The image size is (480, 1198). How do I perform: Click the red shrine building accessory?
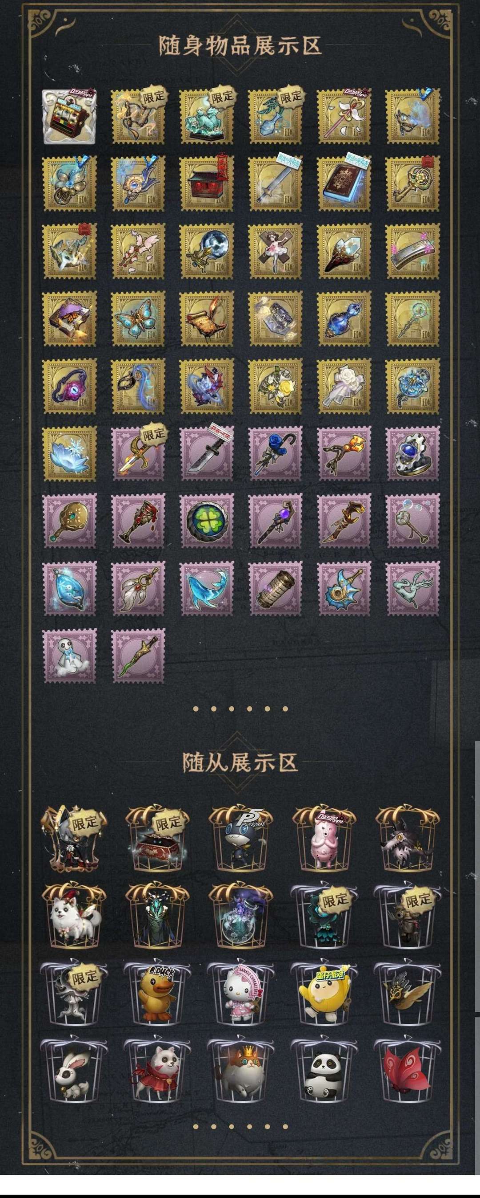(x=207, y=184)
